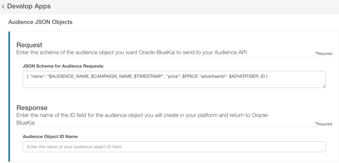Click the Response section heading

pyautogui.click(x=32, y=108)
